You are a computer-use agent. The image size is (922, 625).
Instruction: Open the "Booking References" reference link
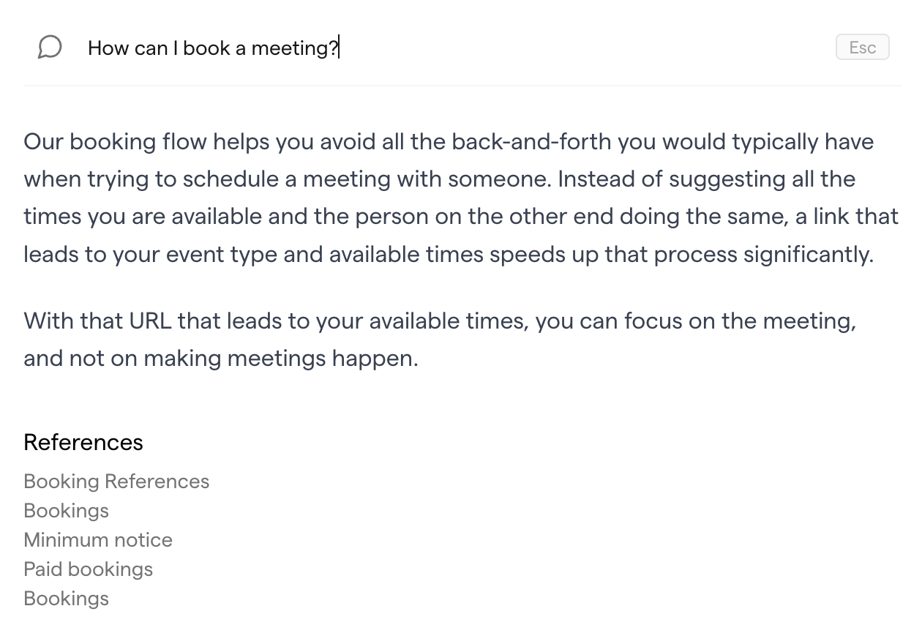click(x=116, y=482)
